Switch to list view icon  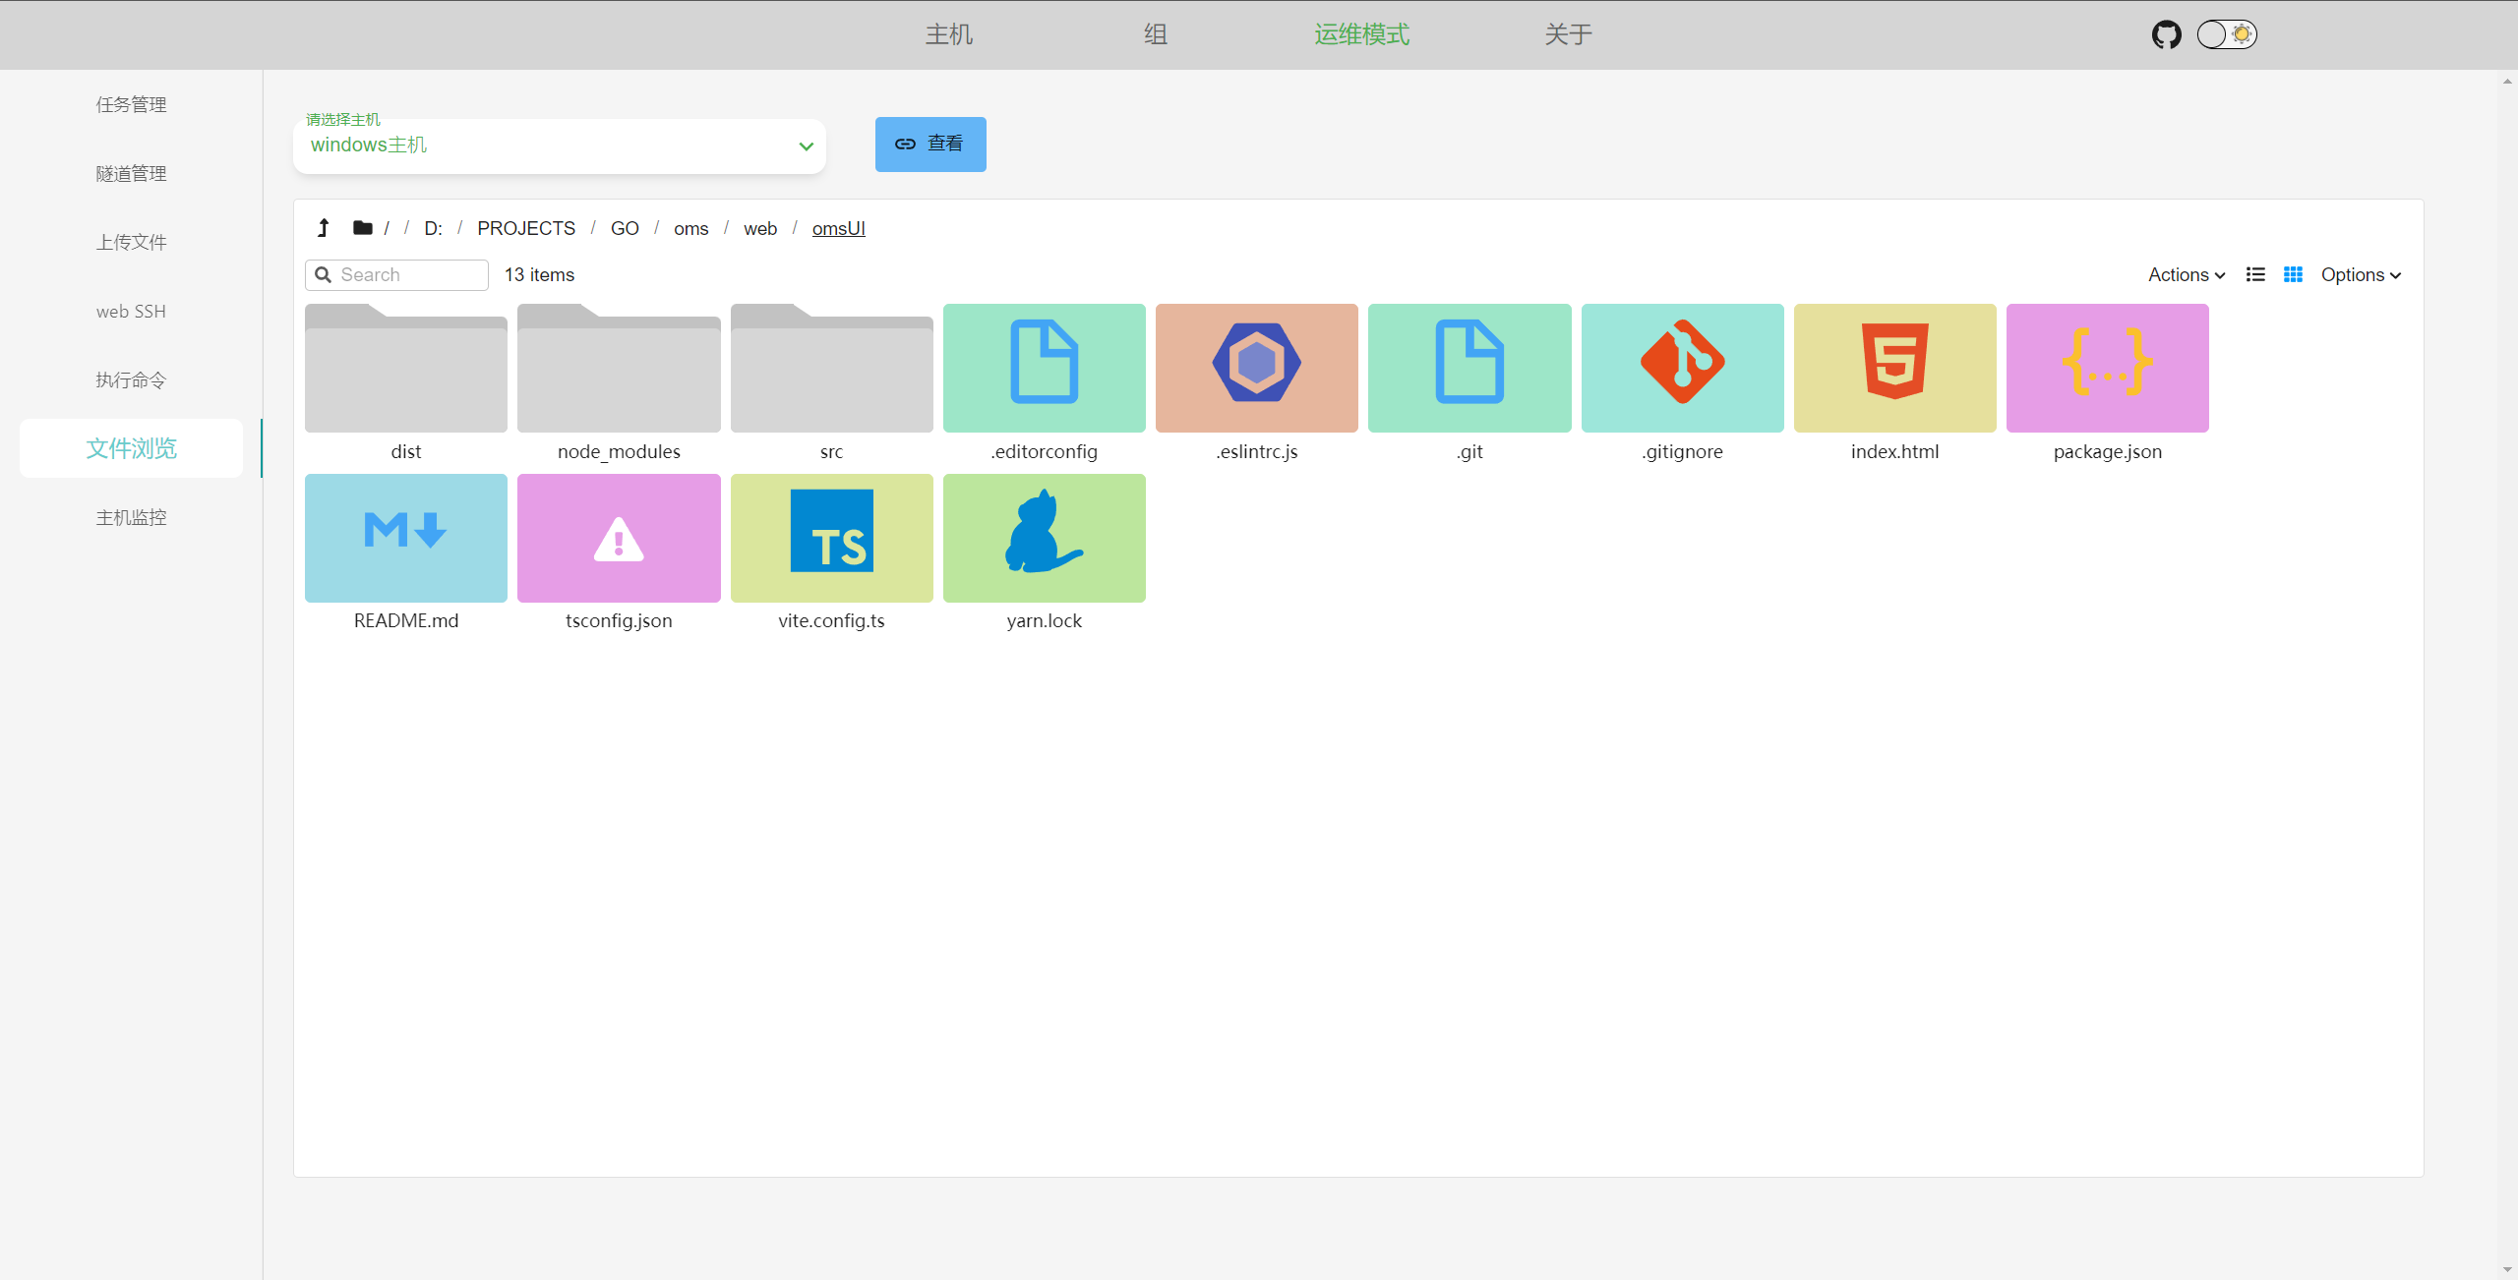point(2255,274)
